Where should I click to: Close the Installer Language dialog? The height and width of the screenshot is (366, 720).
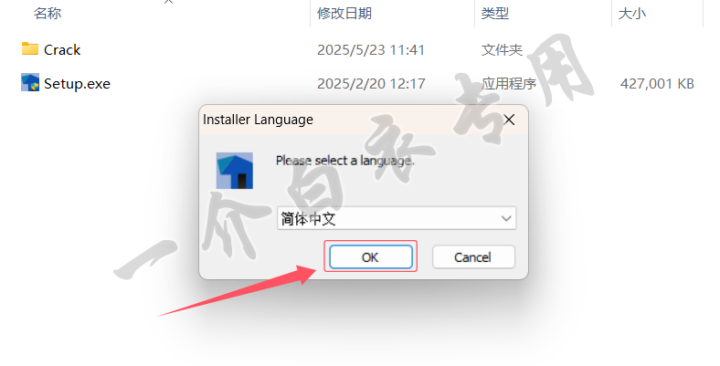(509, 120)
